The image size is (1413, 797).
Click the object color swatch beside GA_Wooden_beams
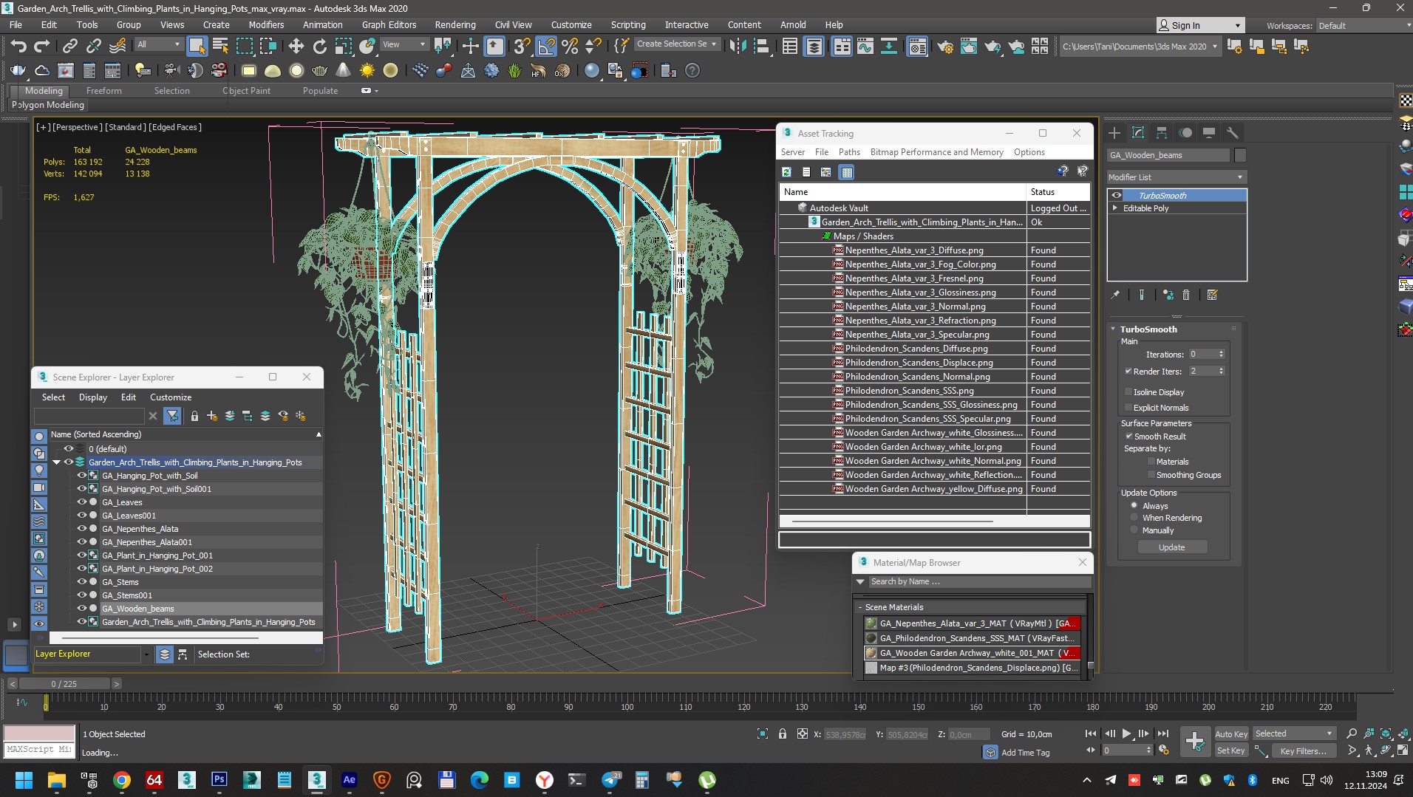1240,155
